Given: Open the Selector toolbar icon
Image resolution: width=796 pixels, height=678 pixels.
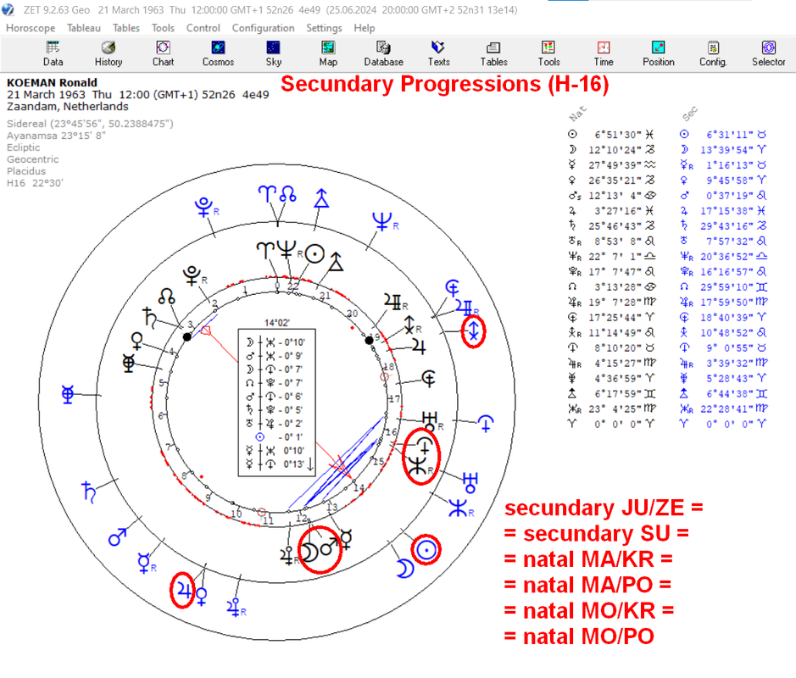Looking at the screenshot, I should (x=769, y=53).
